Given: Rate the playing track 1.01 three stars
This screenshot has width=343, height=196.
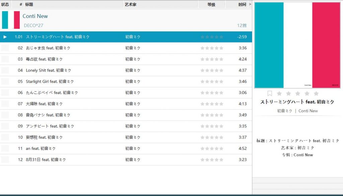Looking at the screenshot, I should click(212, 37).
